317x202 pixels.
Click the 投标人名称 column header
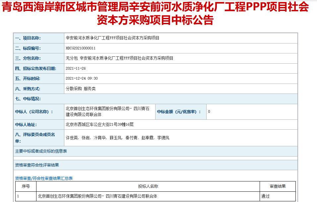[148, 186]
